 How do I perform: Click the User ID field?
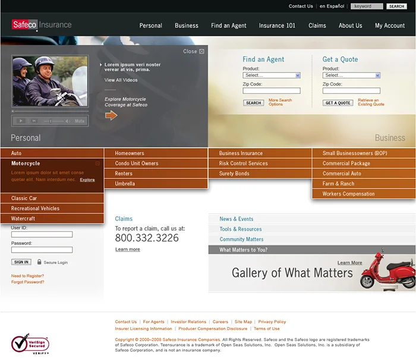[x=42, y=234]
